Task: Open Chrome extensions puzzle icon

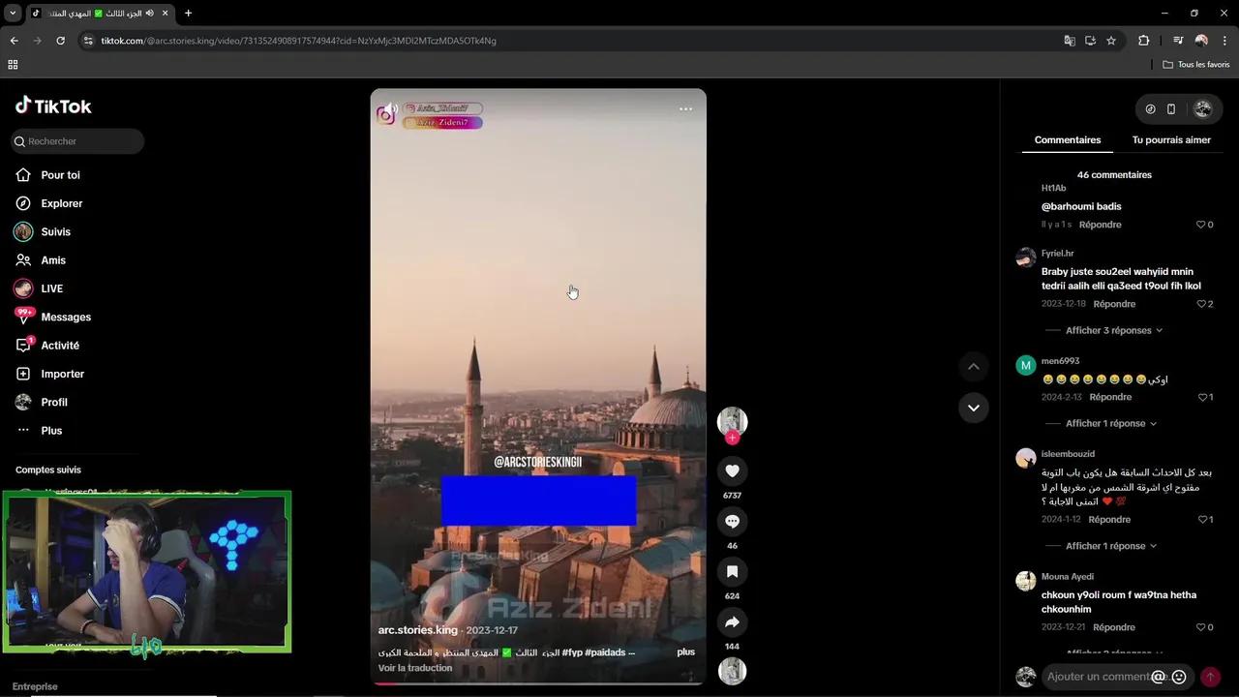Action: (1144, 41)
